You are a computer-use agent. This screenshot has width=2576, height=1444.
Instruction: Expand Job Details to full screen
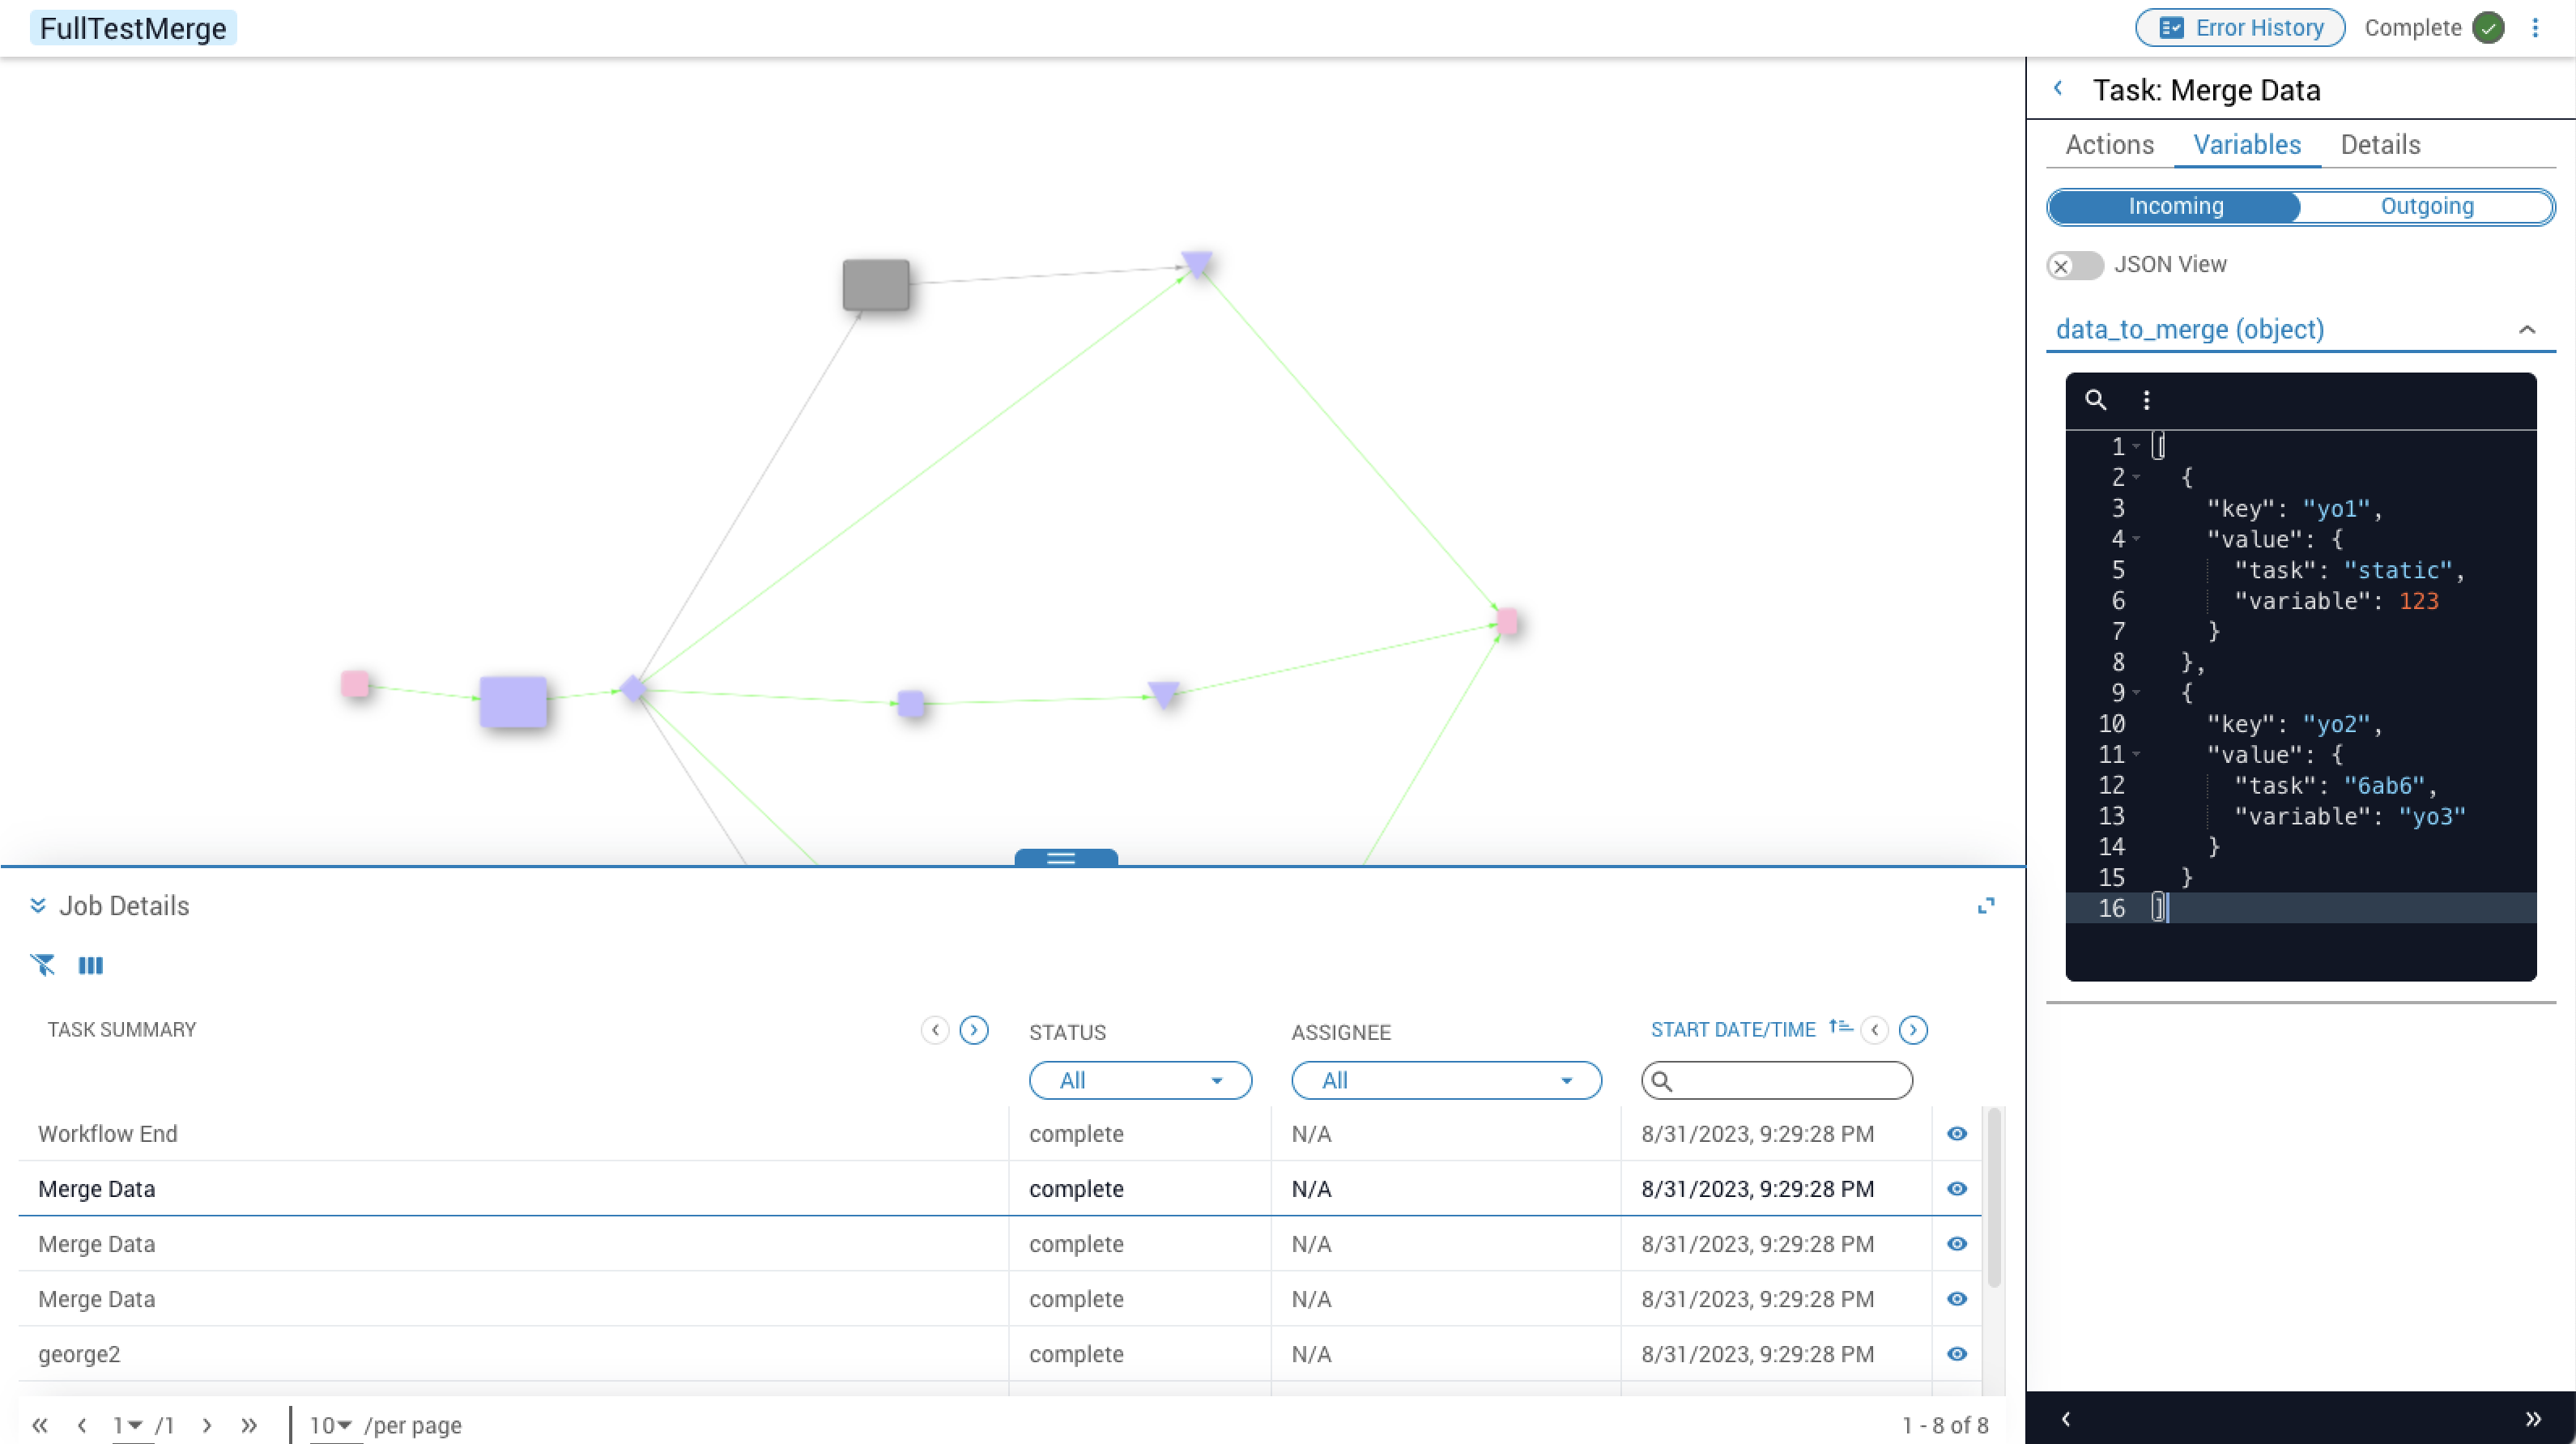pos(1986,906)
